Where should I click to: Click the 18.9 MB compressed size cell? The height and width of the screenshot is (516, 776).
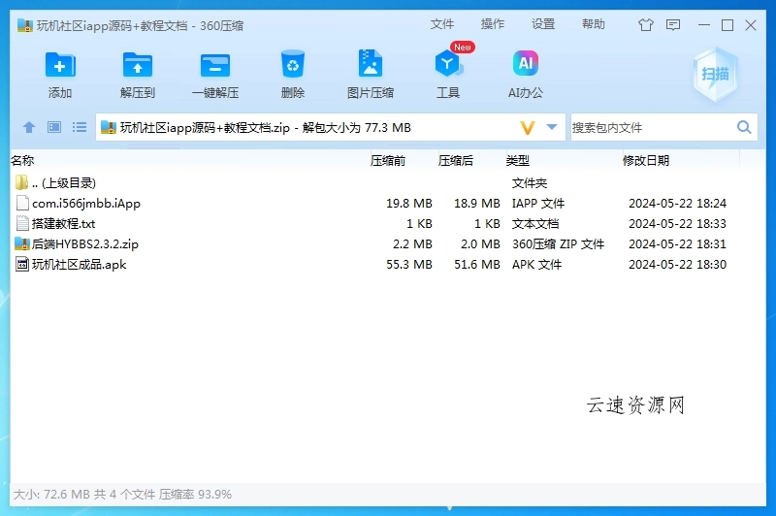point(477,204)
